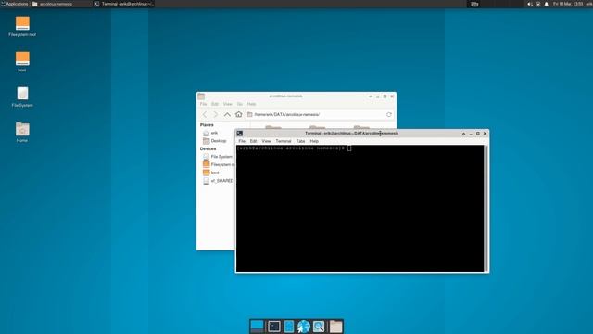The width and height of the screenshot is (593, 334).
Task: Roll up the terminal window with shade arrow
Action: click(463, 134)
